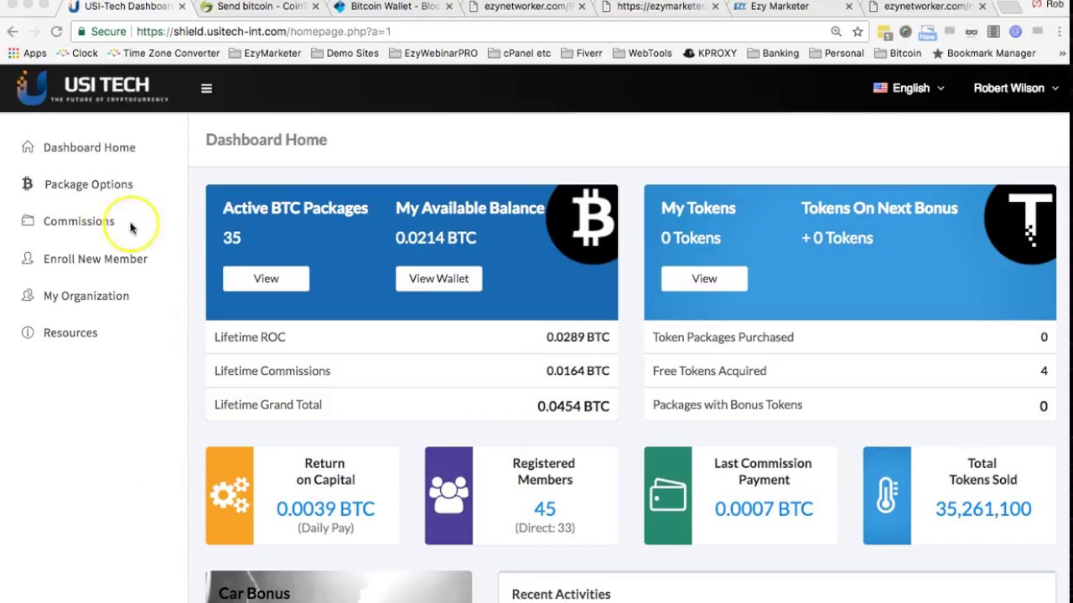Click the USI Tech logo
Viewport: 1073px width, 603px height.
93,87
